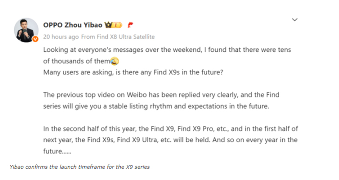Click the 'Yibao confirms the launch timeframe' caption
This screenshot has height=180, width=339.
tap(80, 167)
